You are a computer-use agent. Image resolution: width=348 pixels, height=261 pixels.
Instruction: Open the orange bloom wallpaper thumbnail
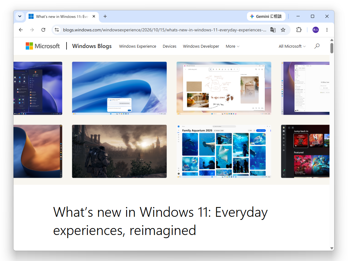point(38,151)
